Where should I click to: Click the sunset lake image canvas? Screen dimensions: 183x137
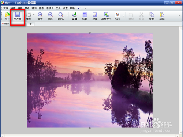pyautogui.click(x=90, y=80)
